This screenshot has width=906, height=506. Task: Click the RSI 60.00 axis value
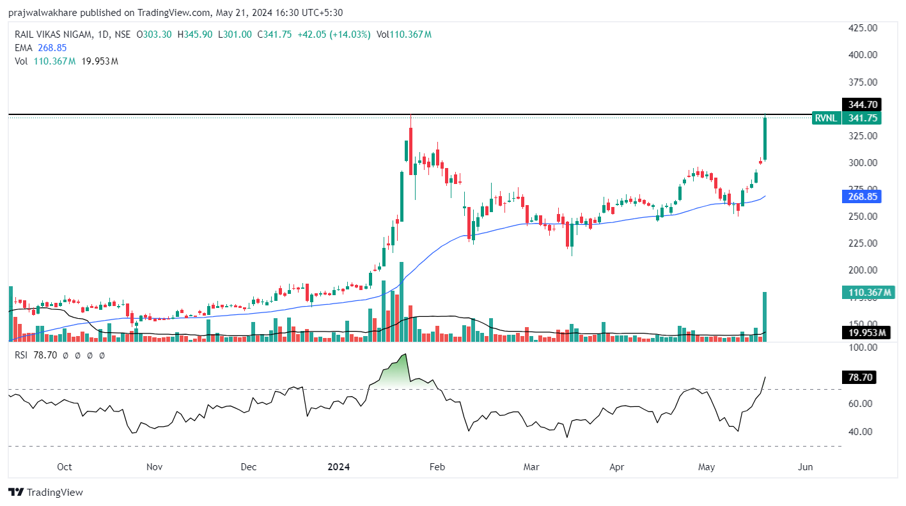coord(860,404)
